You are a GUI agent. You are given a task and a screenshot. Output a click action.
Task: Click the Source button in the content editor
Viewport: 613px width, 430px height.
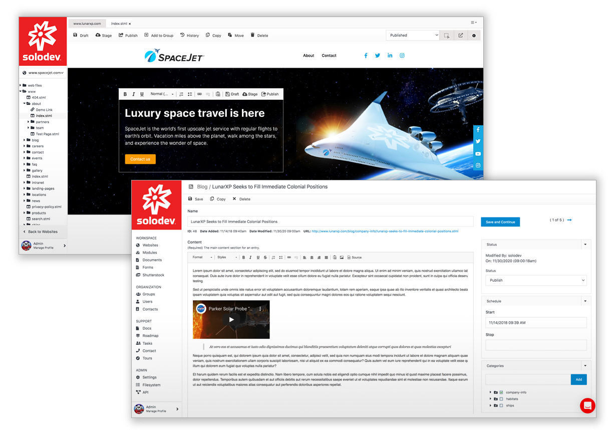[354, 258]
